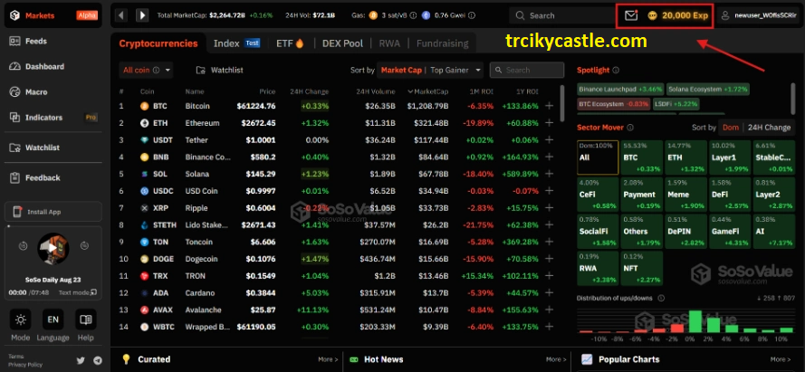Click the Install App button
This screenshot has width=805, height=372.
point(53,212)
